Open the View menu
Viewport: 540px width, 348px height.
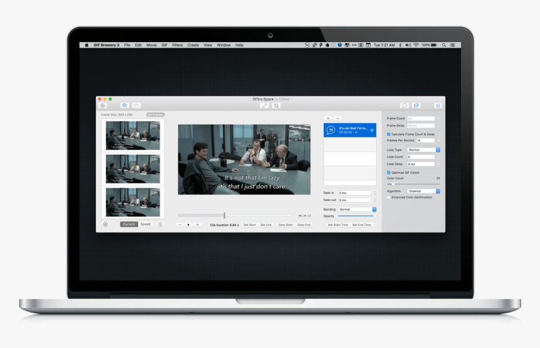point(208,45)
